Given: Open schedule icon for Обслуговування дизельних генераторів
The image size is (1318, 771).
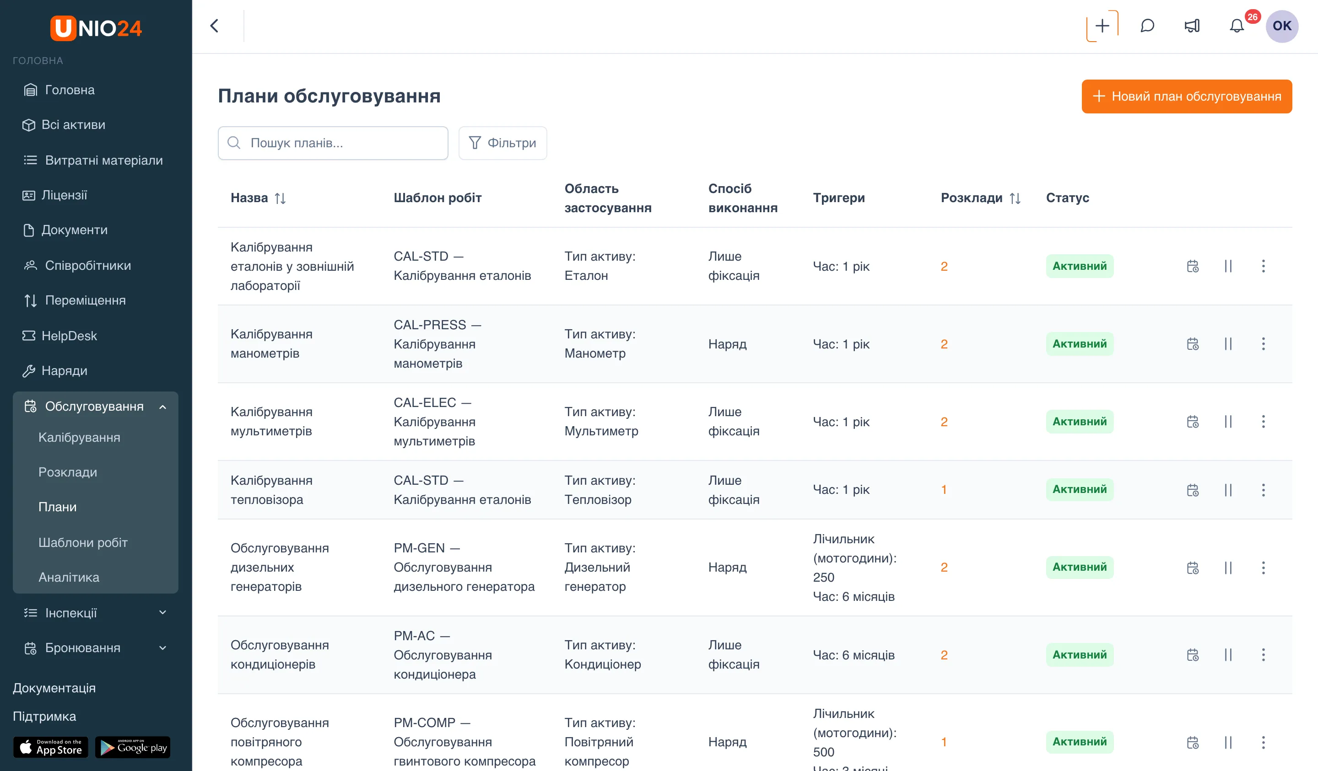Looking at the screenshot, I should [1193, 568].
